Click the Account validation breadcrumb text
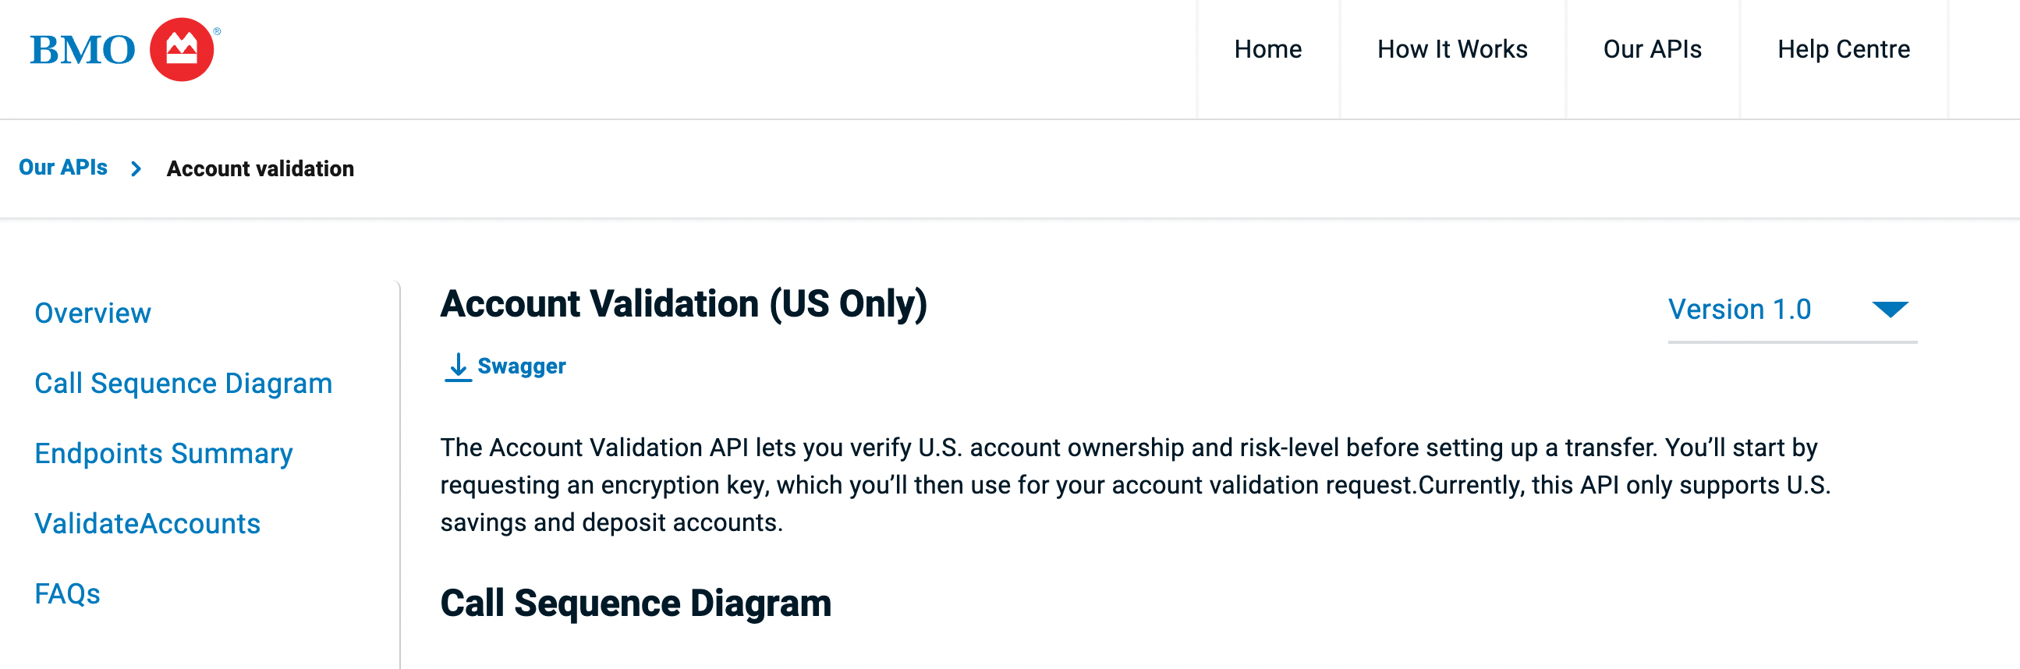 [x=260, y=168]
